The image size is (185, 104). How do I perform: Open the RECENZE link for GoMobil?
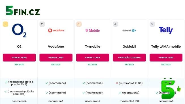129,64
